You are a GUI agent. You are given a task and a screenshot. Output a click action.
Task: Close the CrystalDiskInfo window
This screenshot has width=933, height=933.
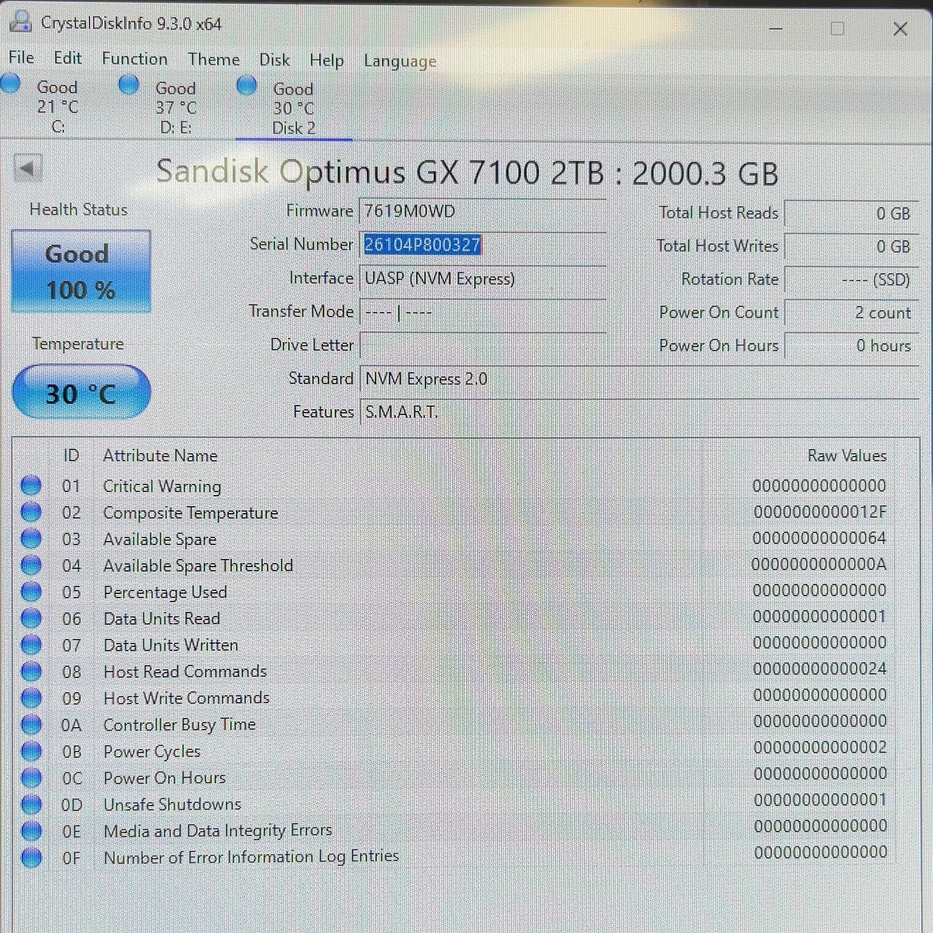point(900,29)
